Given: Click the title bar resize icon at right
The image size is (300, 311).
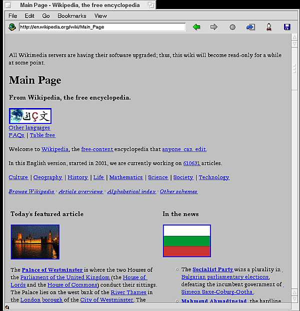Looking at the screenshot, I should pos(151,5).
